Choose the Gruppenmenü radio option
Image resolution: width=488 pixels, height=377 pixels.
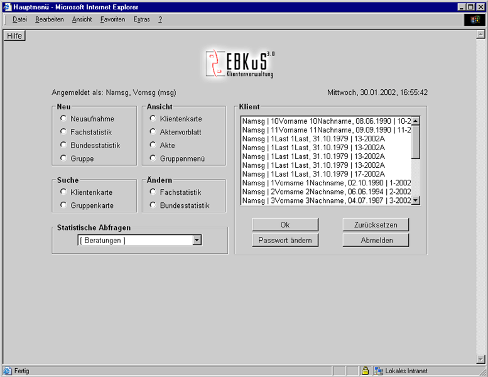(153, 158)
